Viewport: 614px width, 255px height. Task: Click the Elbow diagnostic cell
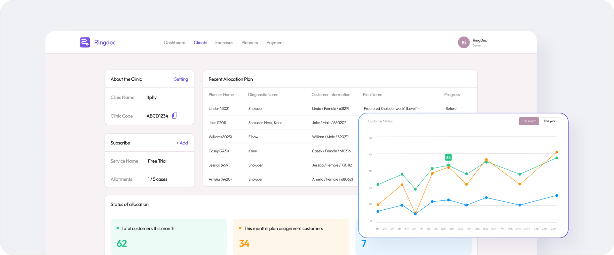click(x=253, y=137)
